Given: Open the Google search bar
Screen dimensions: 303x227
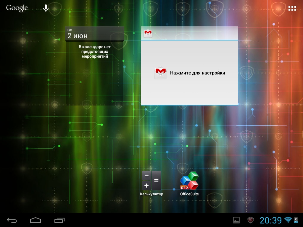Looking at the screenshot, I should [17, 8].
